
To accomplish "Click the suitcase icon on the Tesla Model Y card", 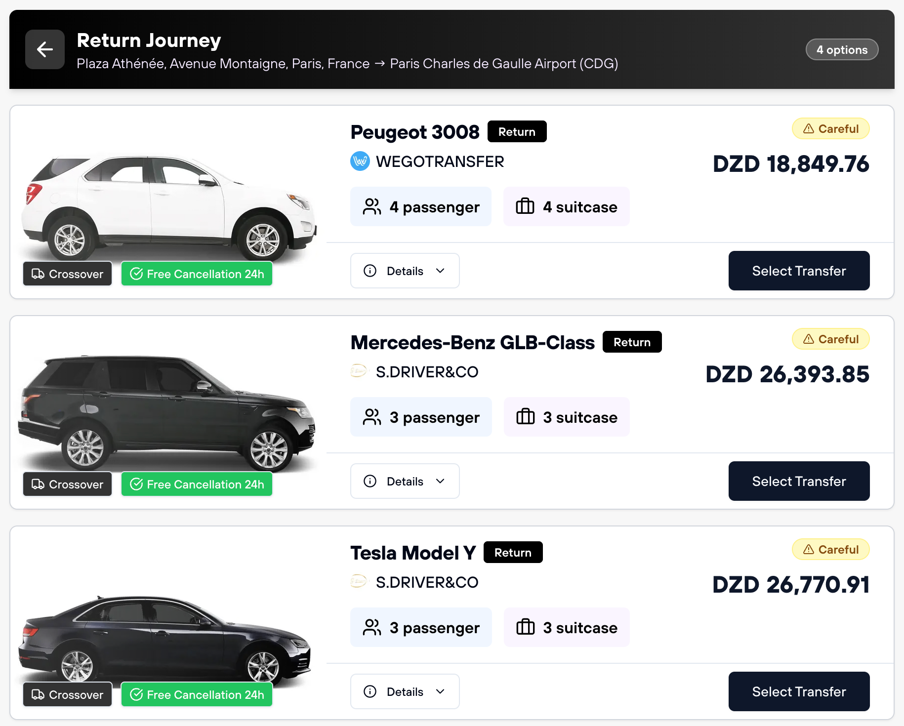I will 526,627.
